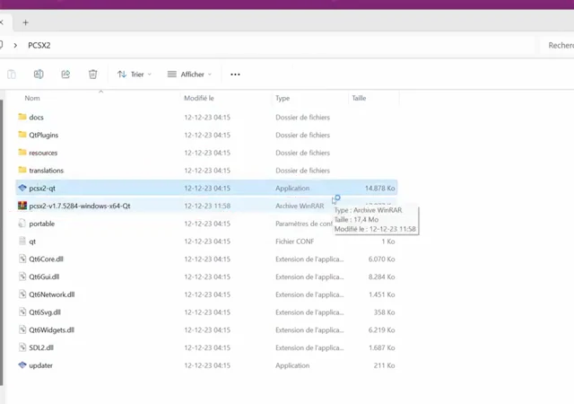
Task: Close the current Explorer tab
Action: tap(2, 22)
